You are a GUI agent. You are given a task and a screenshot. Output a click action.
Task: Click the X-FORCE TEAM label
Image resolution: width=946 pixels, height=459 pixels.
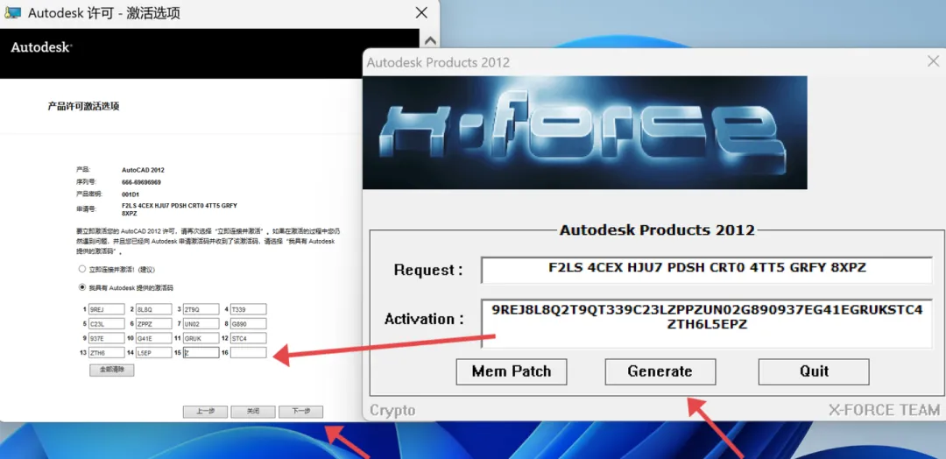pyautogui.click(x=884, y=410)
